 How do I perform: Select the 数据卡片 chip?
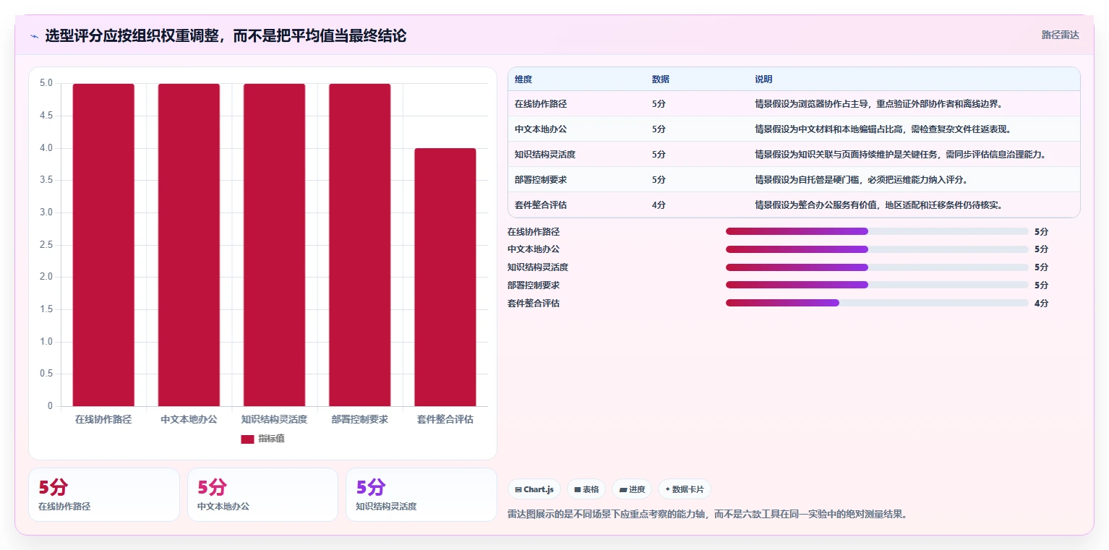pyautogui.click(x=685, y=489)
